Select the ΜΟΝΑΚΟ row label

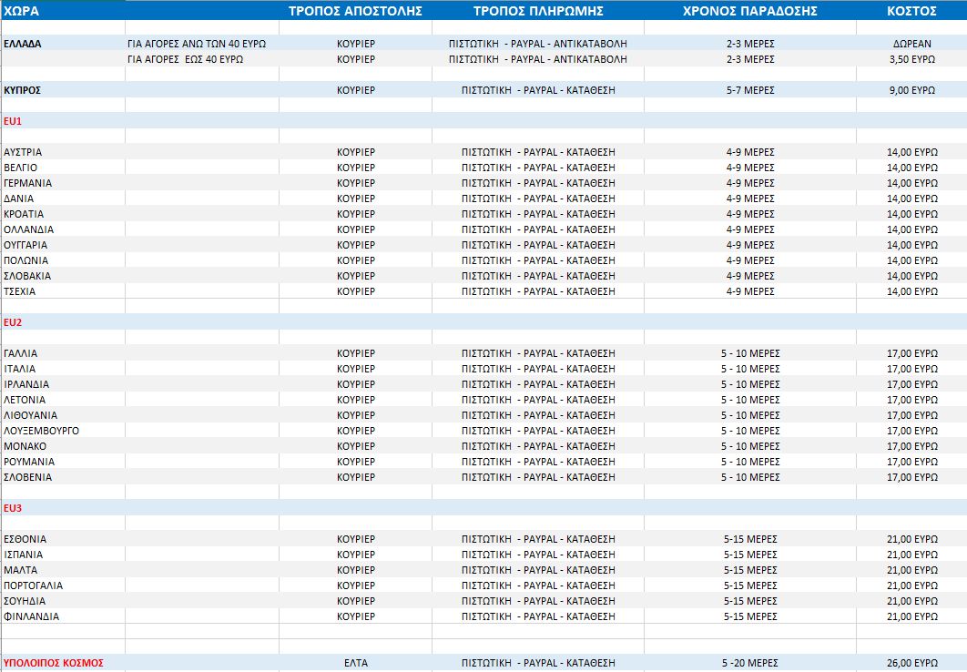pos(25,446)
